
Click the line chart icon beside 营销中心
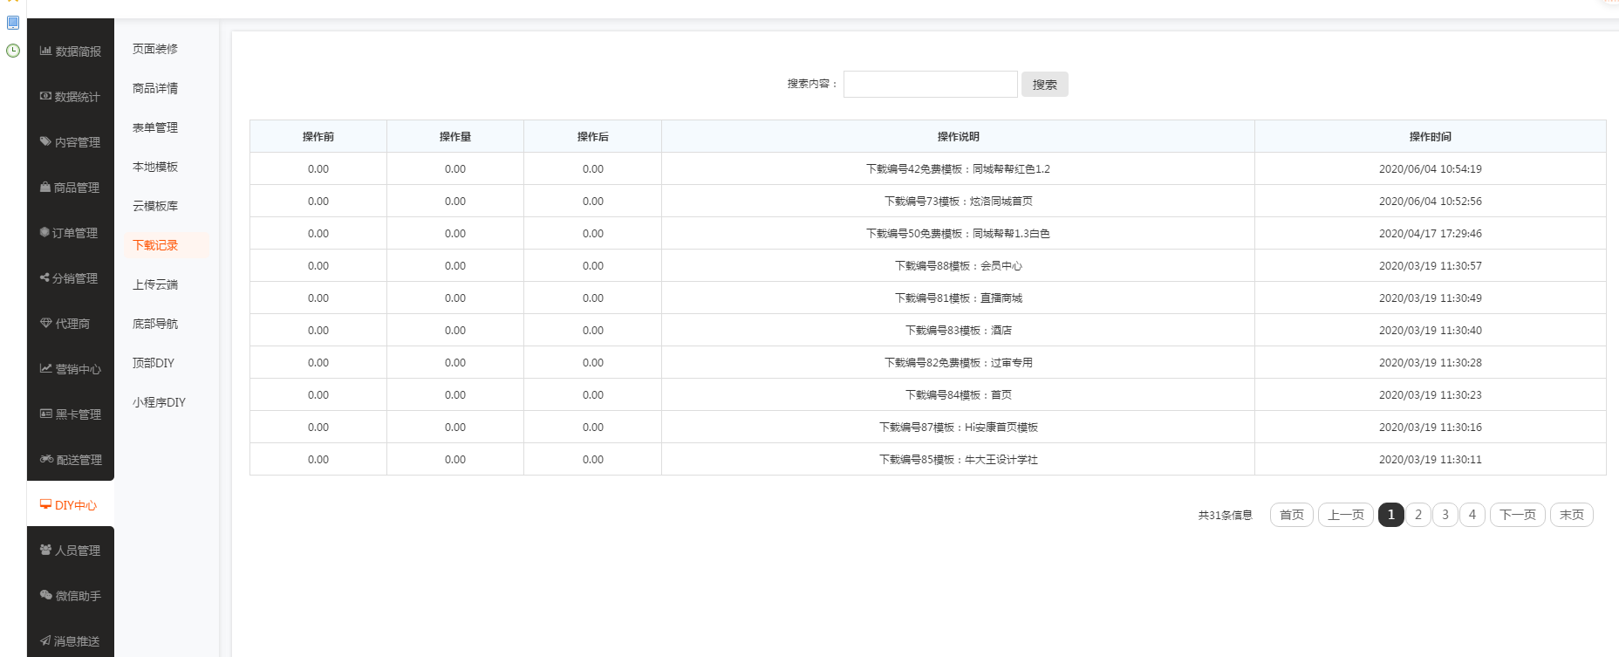[45, 369]
